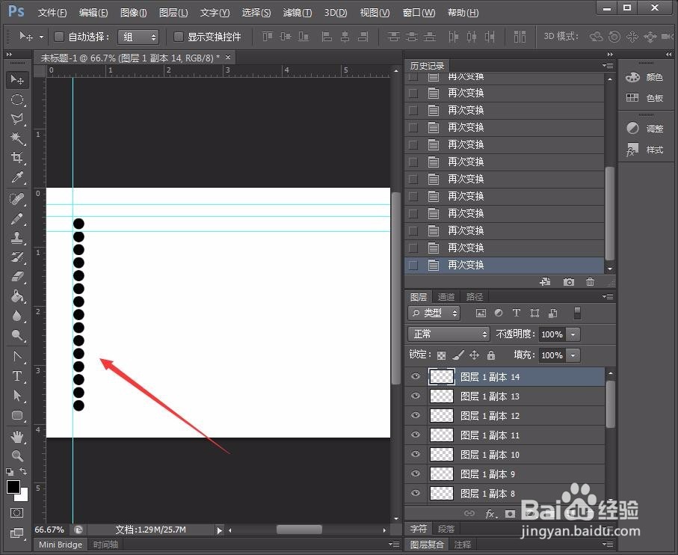The width and height of the screenshot is (678, 555).
Task: Create new snapshot camera icon in History
Action: (569, 282)
